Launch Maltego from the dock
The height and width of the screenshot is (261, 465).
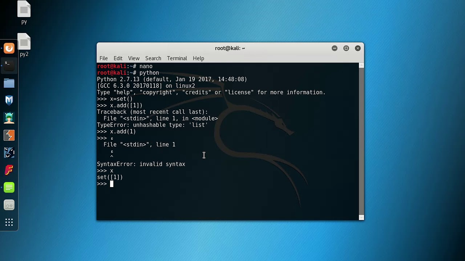click(x=9, y=153)
